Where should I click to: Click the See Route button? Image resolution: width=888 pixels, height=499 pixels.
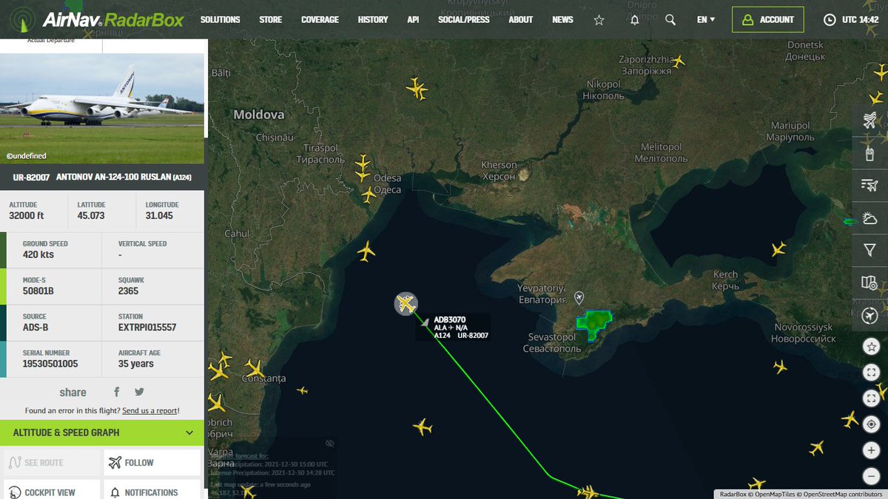(x=51, y=463)
